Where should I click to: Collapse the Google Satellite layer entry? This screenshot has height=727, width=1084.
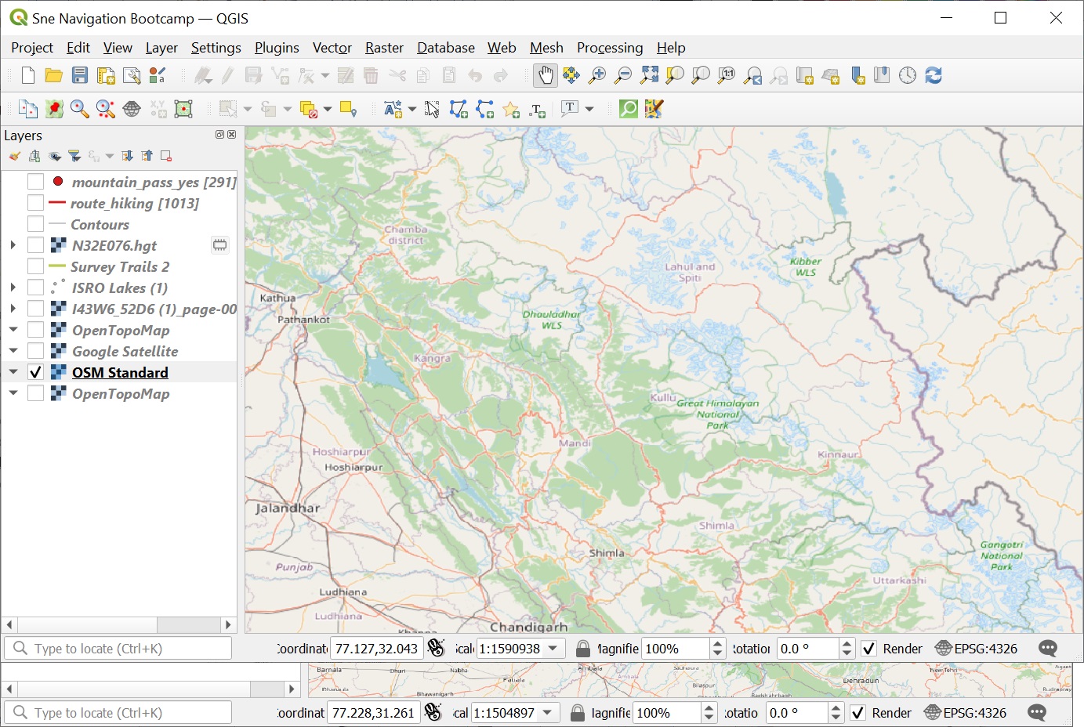click(13, 351)
